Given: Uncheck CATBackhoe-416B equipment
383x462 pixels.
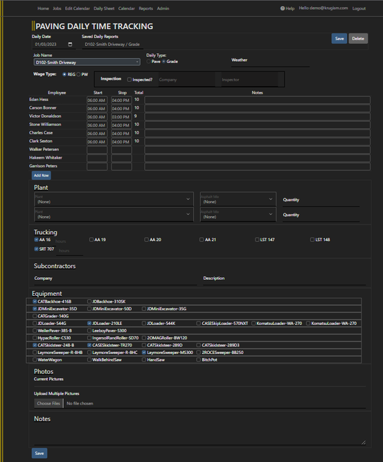Looking at the screenshot, I should pyautogui.click(x=35, y=301).
